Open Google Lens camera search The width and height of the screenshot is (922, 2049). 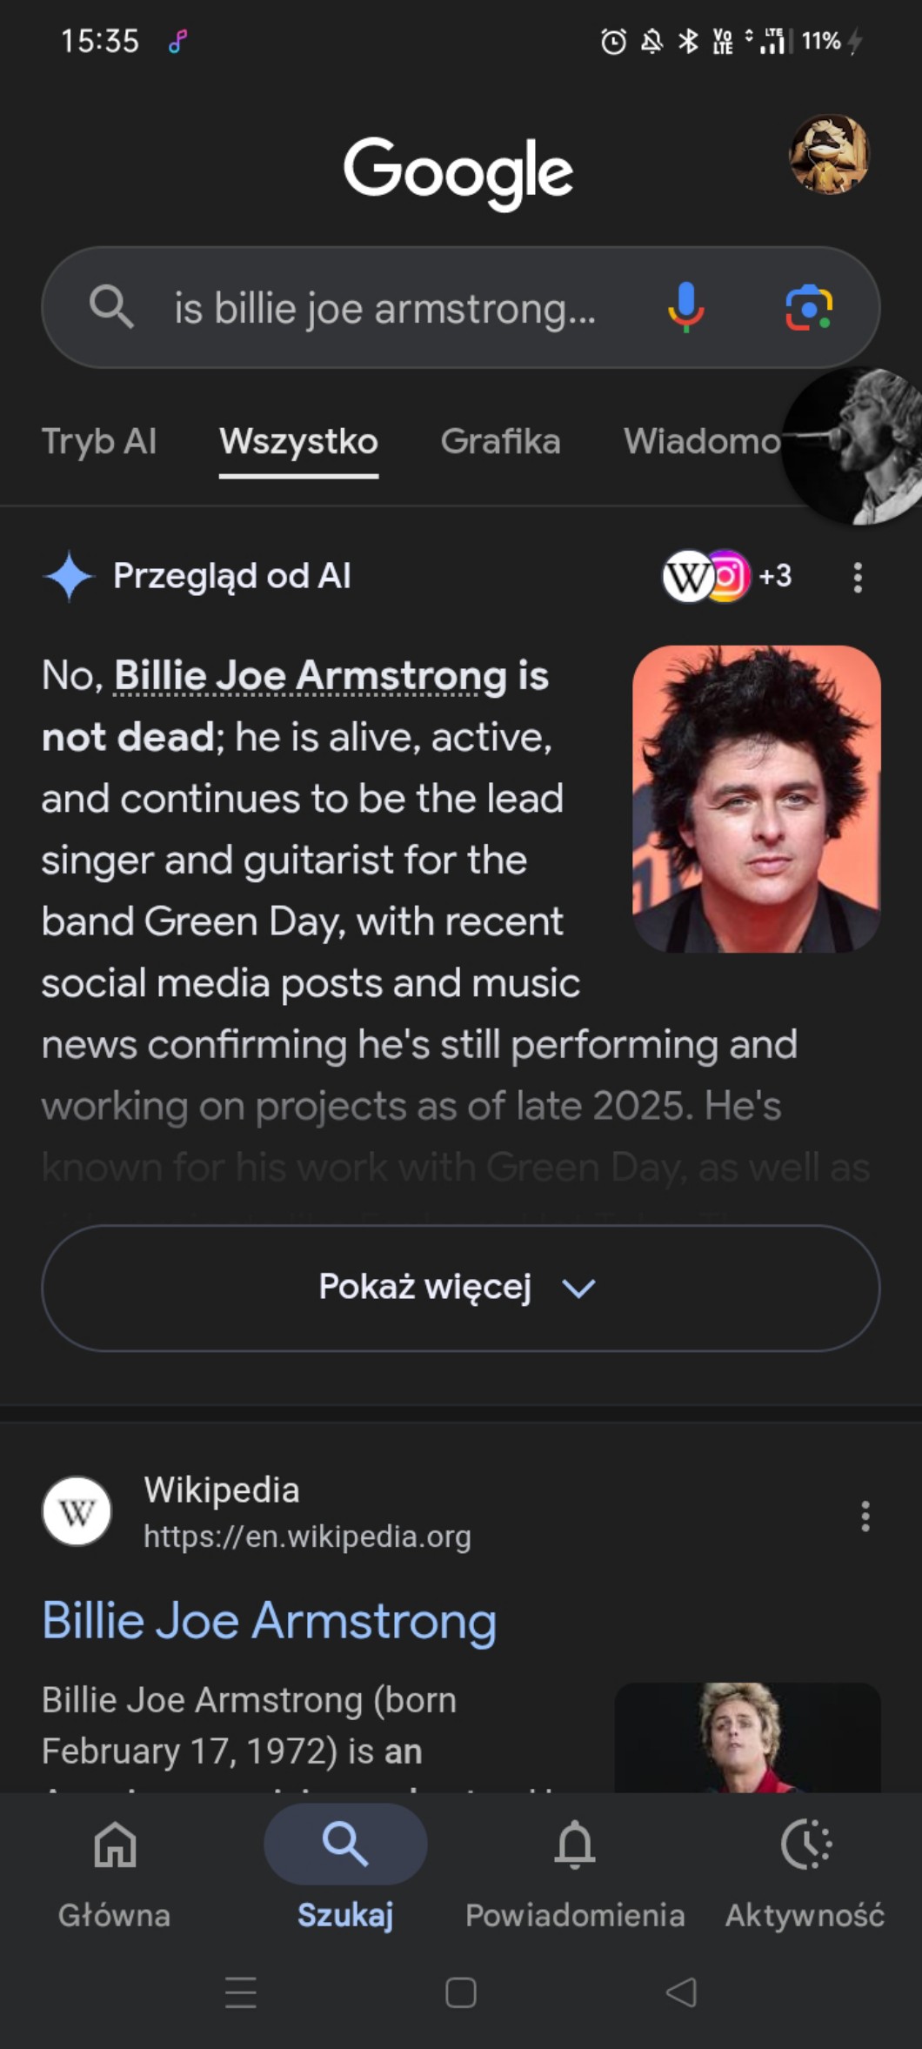[809, 307]
